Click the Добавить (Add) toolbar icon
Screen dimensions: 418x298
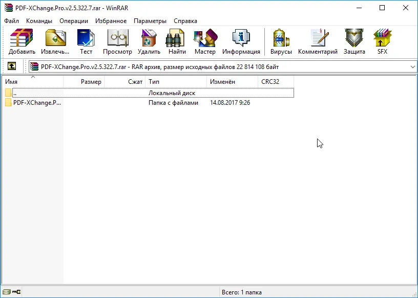(x=22, y=41)
